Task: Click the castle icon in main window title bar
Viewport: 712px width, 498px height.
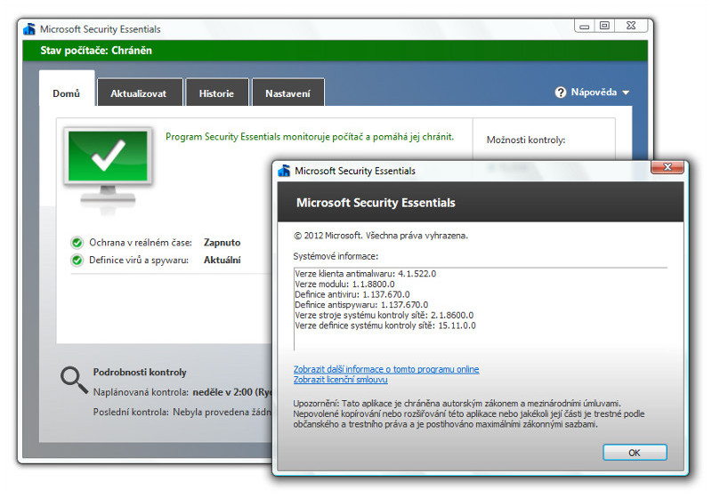Action: (x=29, y=29)
